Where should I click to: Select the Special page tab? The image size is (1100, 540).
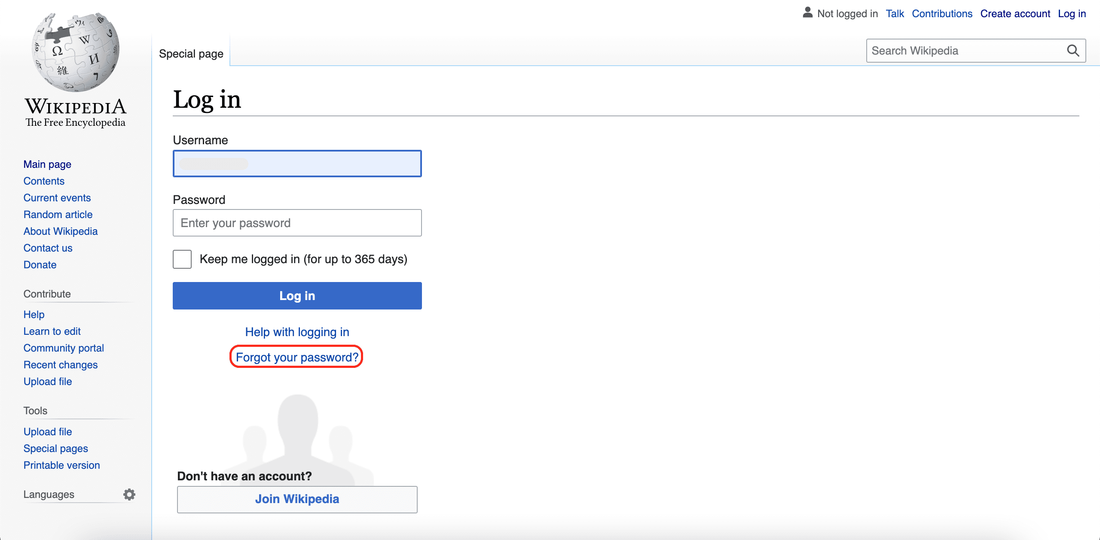tap(191, 54)
